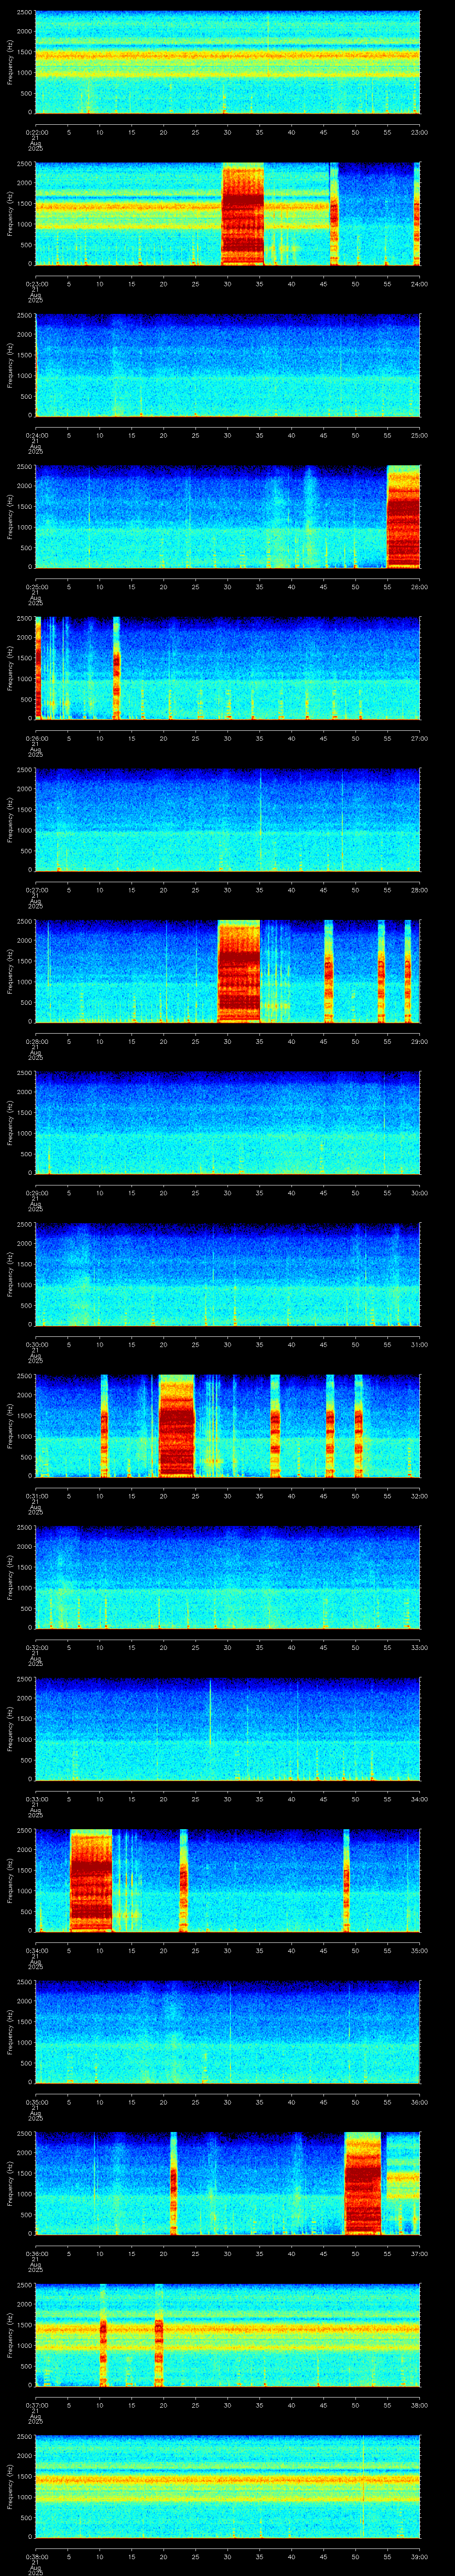Click the 0:22:00 start time label
455x2576 pixels.
pos(36,132)
